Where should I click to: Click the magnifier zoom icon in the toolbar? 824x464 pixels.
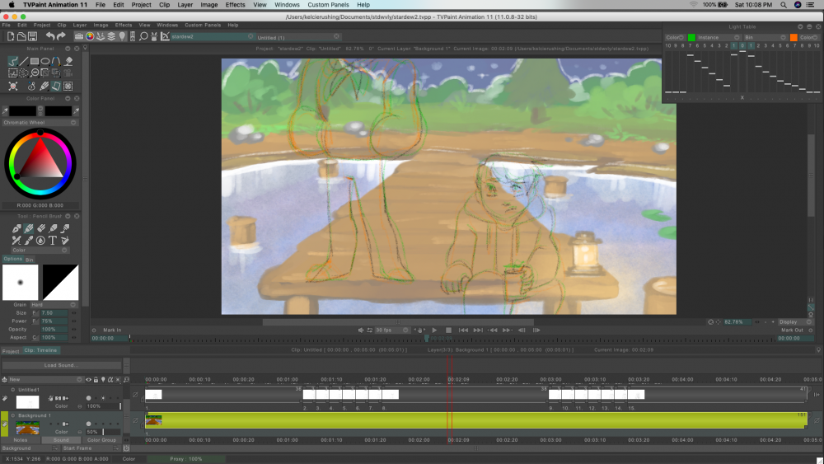[143, 36]
